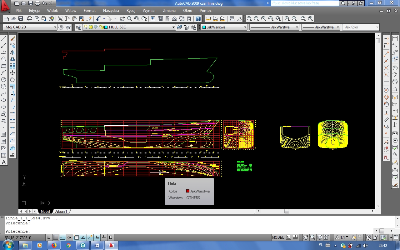Toggle Ortho mode in status bar
400x250 pixels.
[x=62, y=237]
